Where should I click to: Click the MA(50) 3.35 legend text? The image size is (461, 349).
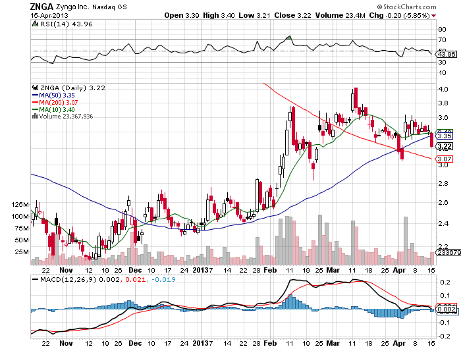point(57,95)
